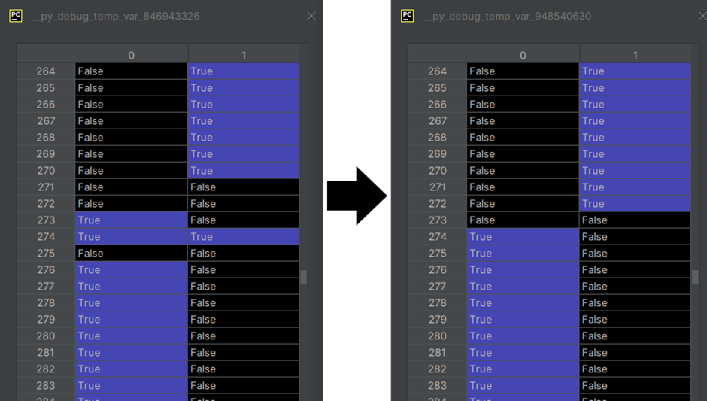This screenshot has height=401, width=707.
Task: Close the left debug variable window
Action: (311, 16)
